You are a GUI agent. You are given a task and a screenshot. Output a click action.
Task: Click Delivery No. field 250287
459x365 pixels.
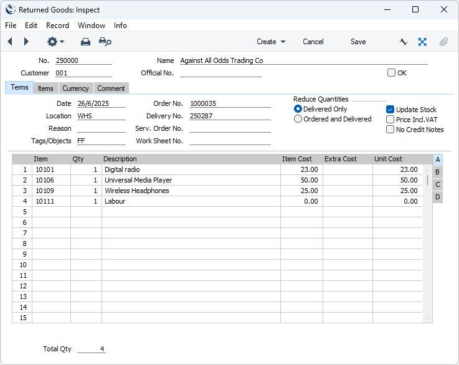click(230, 116)
